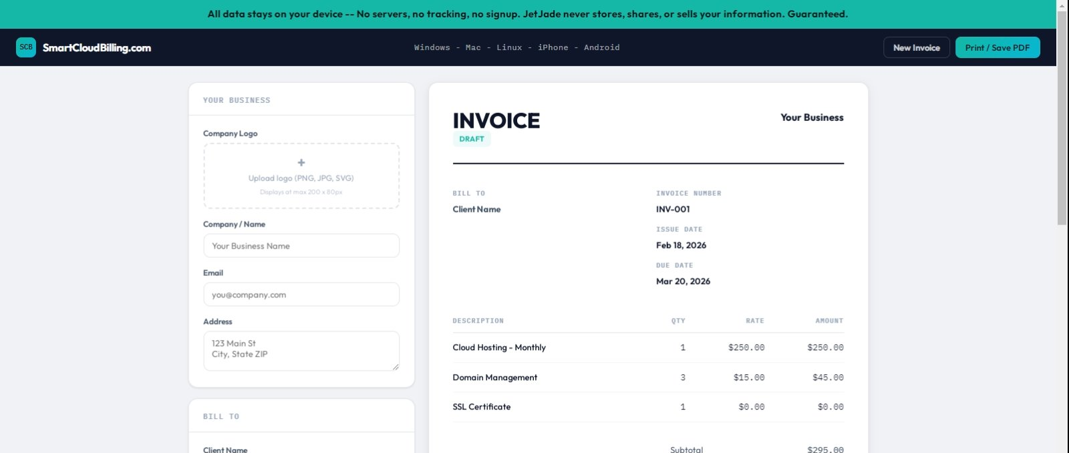The width and height of the screenshot is (1069, 453).
Task: Click the top privacy notice banner
Action: point(528,14)
